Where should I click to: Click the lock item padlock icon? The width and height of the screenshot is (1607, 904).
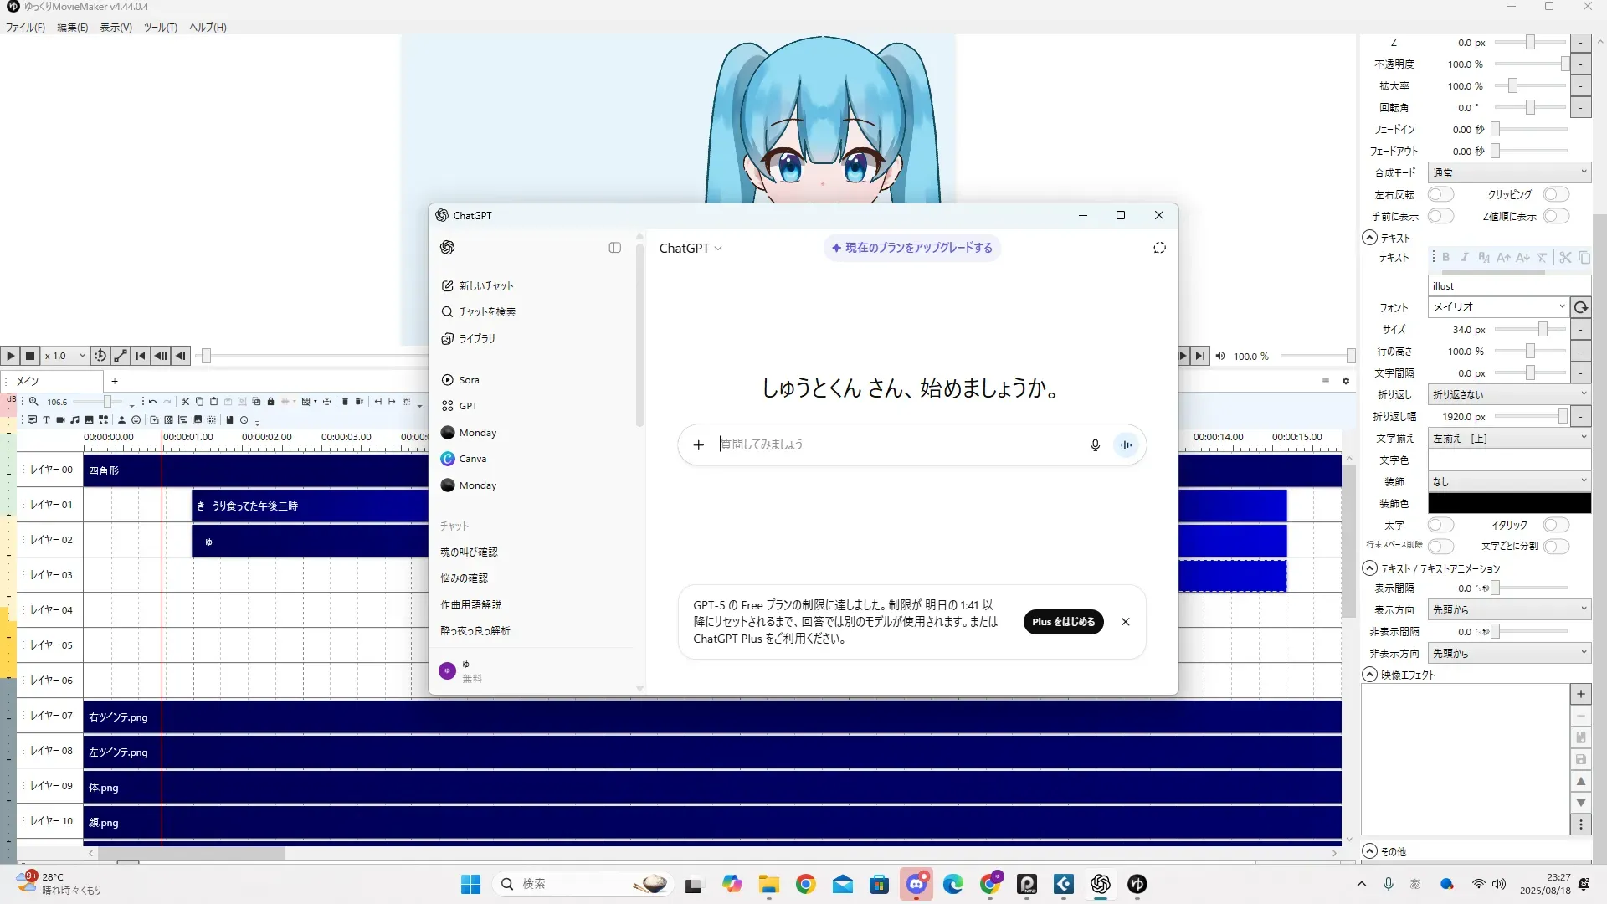pyautogui.click(x=270, y=402)
